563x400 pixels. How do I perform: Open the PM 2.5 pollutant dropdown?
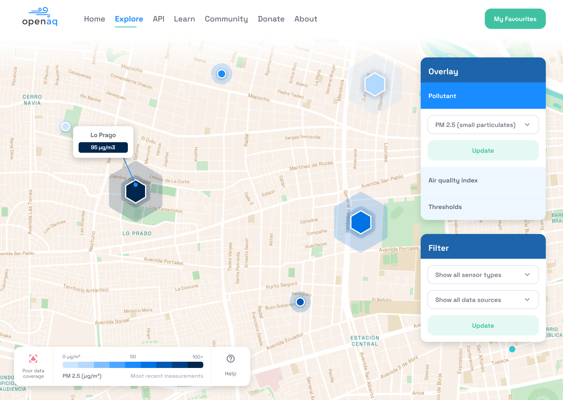pos(483,125)
